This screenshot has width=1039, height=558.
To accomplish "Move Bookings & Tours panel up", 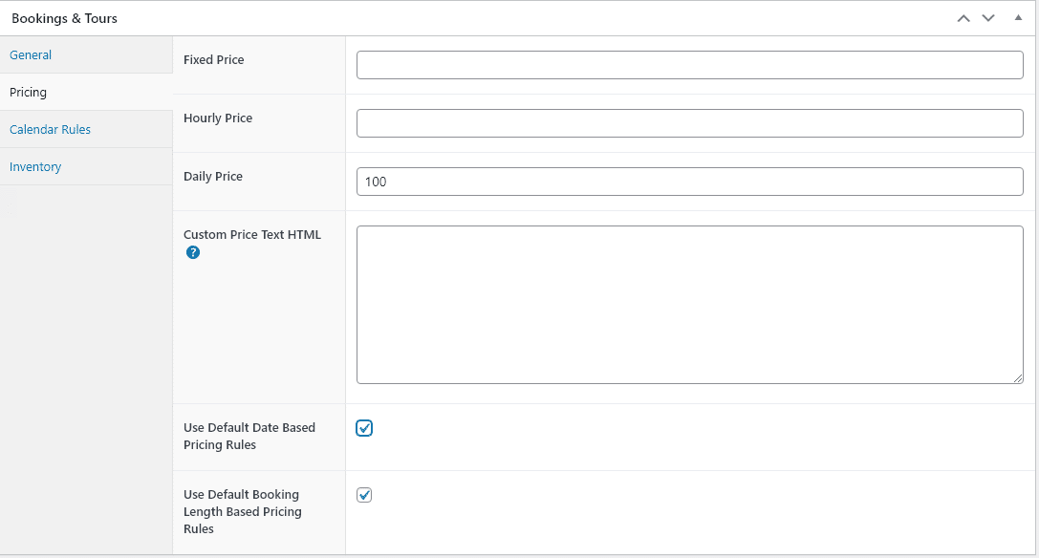I will click(963, 18).
